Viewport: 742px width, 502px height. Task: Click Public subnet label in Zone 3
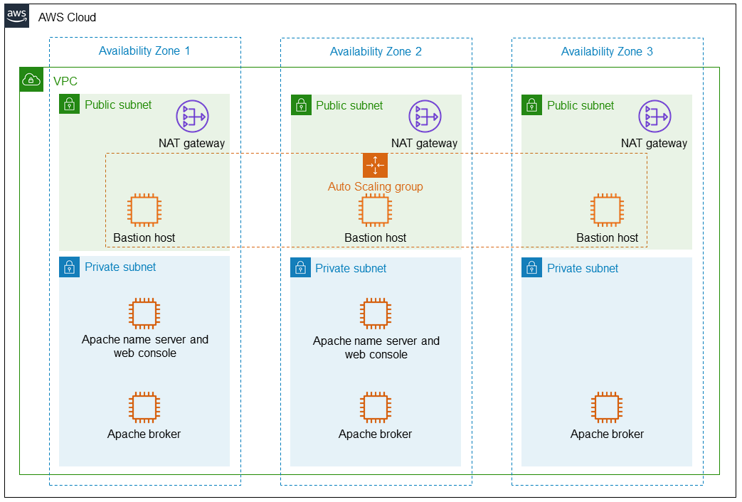tap(581, 106)
